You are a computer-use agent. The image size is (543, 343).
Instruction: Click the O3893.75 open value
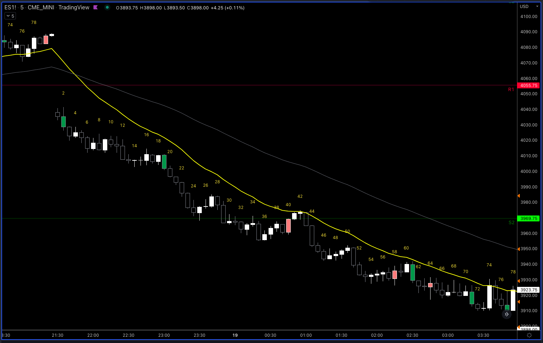(x=127, y=8)
